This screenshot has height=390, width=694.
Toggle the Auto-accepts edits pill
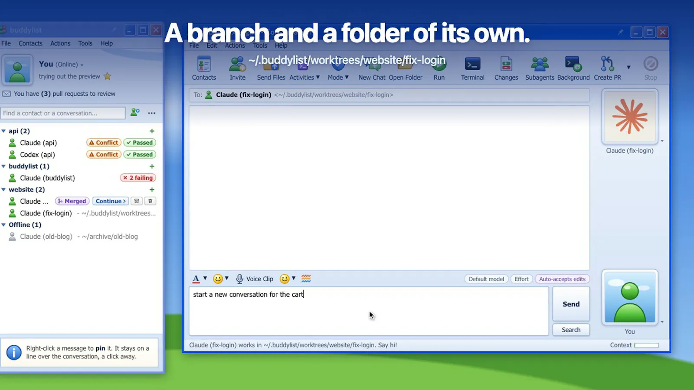point(562,279)
